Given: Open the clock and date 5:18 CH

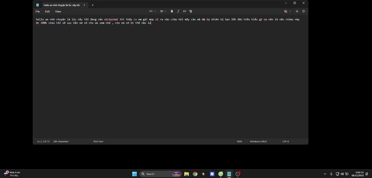Looking at the screenshot, I should tap(357, 174).
